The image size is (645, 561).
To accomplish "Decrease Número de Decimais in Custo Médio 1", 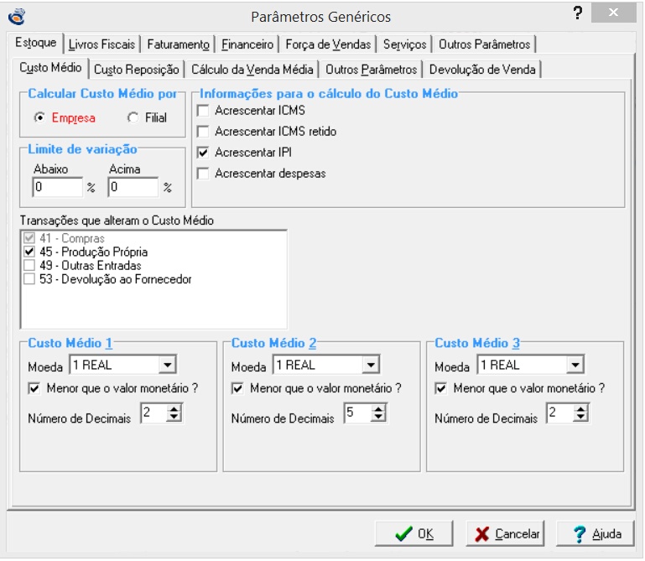I will 174,417.
